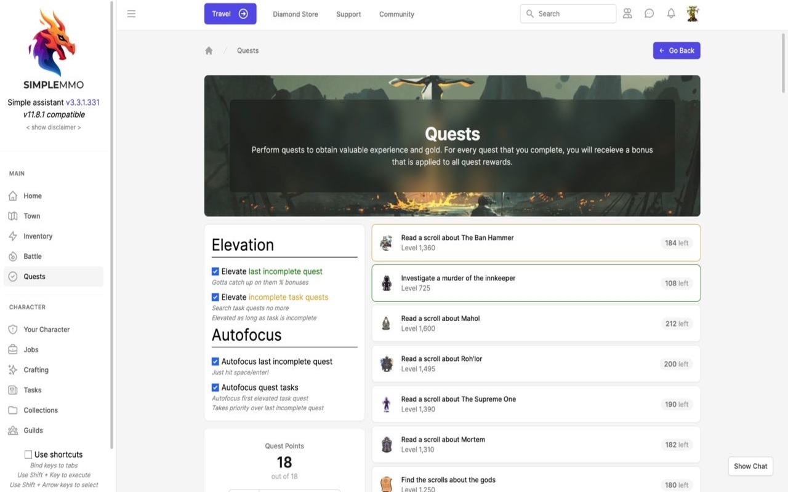Click the home breadcrumb icon
The image size is (788, 492).
[x=209, y=50]
